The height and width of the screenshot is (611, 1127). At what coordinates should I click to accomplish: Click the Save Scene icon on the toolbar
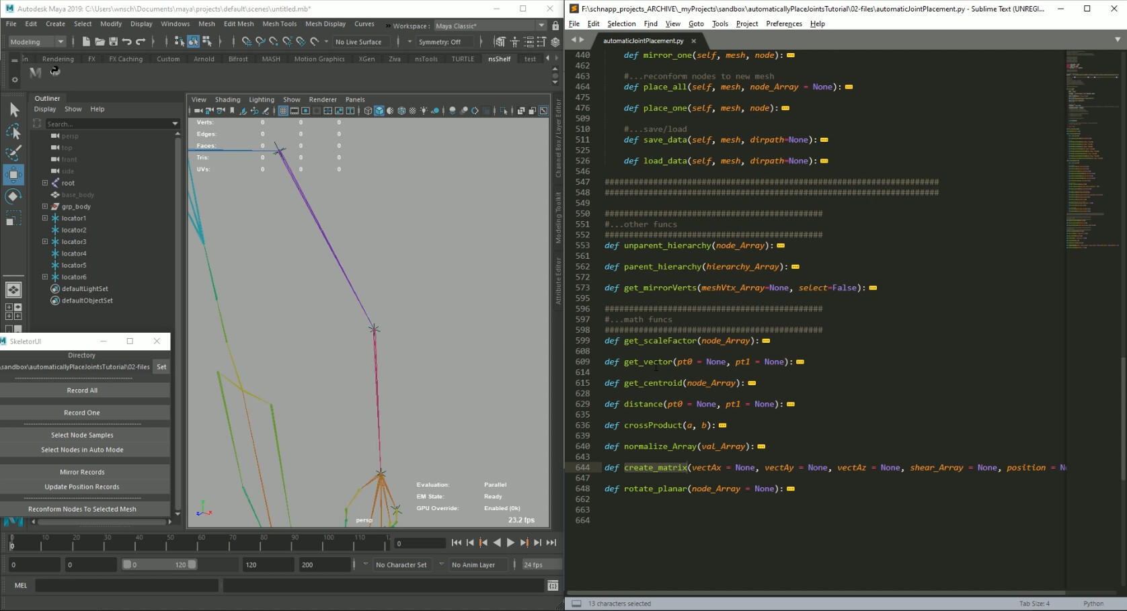pyautogui.click(x=114, y=42)
